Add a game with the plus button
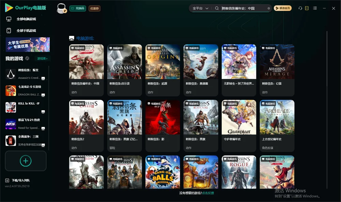The image size is (341, 202). [26, 161]
